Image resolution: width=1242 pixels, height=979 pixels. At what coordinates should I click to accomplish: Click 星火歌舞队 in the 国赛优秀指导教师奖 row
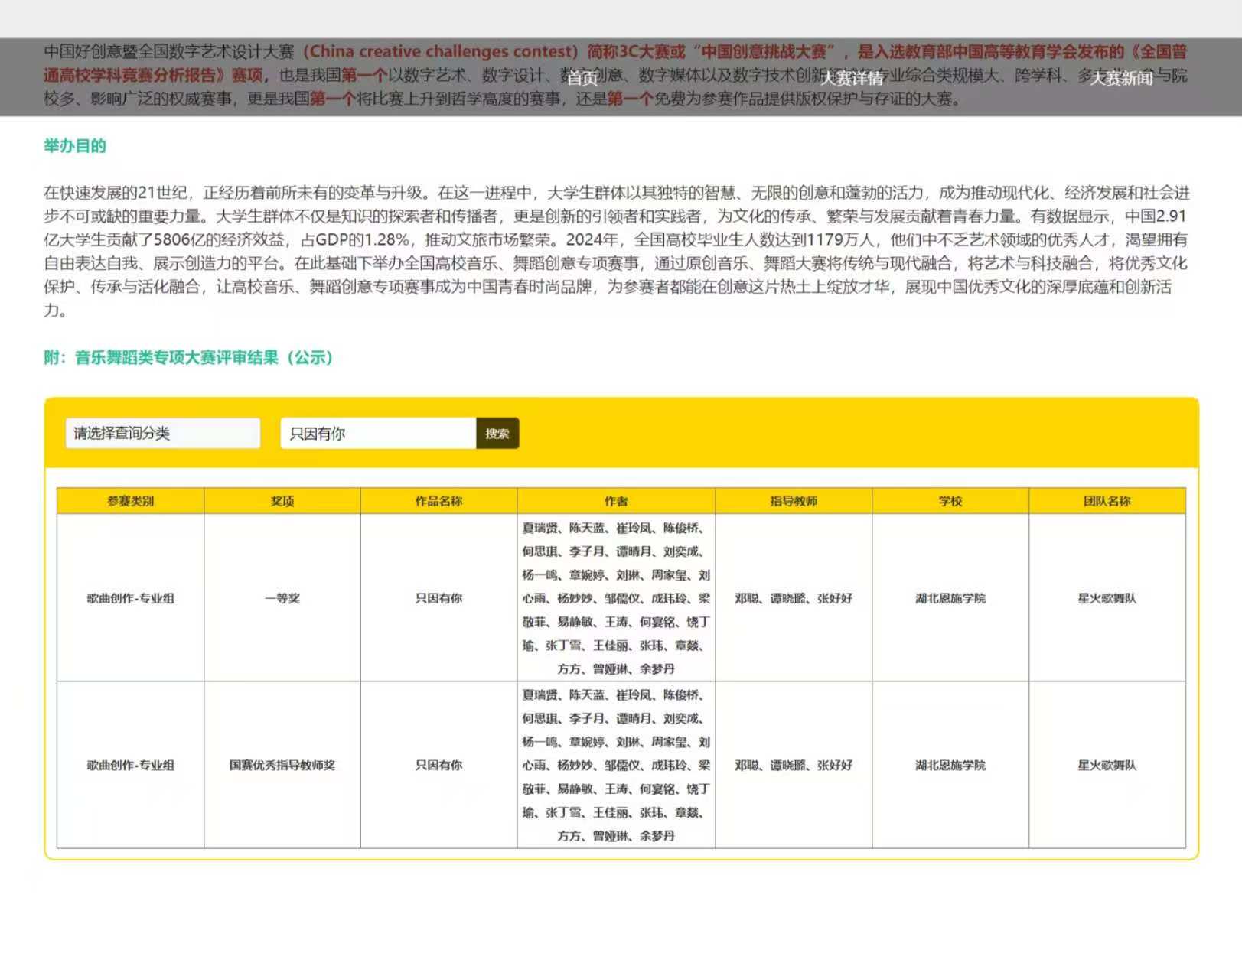[1107, 765]
